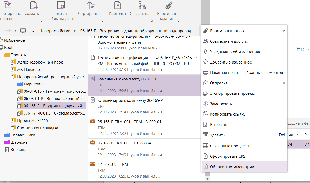Click the file list scrollbar down arrow

207,179
